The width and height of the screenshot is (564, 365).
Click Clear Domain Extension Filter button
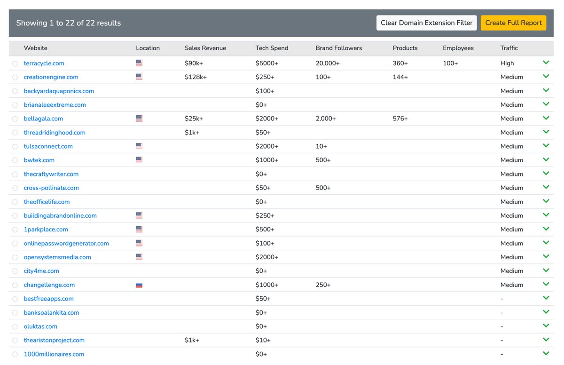(x=427, y=23)
